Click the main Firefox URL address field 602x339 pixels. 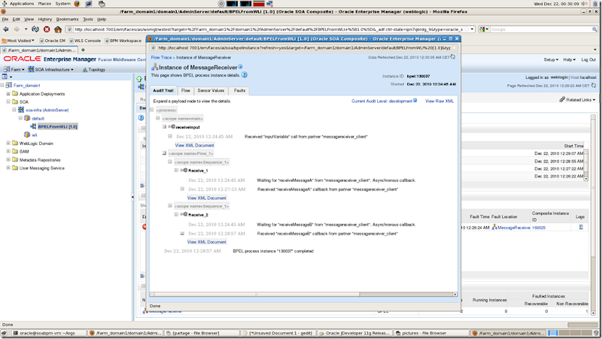pos(271,29)
